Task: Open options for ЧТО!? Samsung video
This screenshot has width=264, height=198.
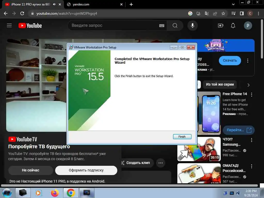Action: tap(252, 140)
